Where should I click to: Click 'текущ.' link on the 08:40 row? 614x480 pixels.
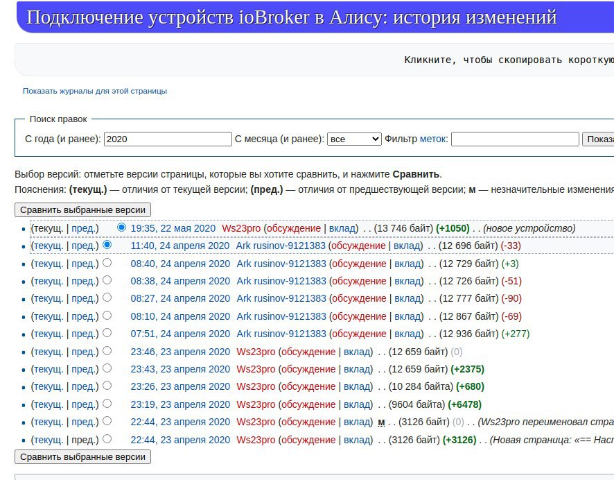(49, 264)
